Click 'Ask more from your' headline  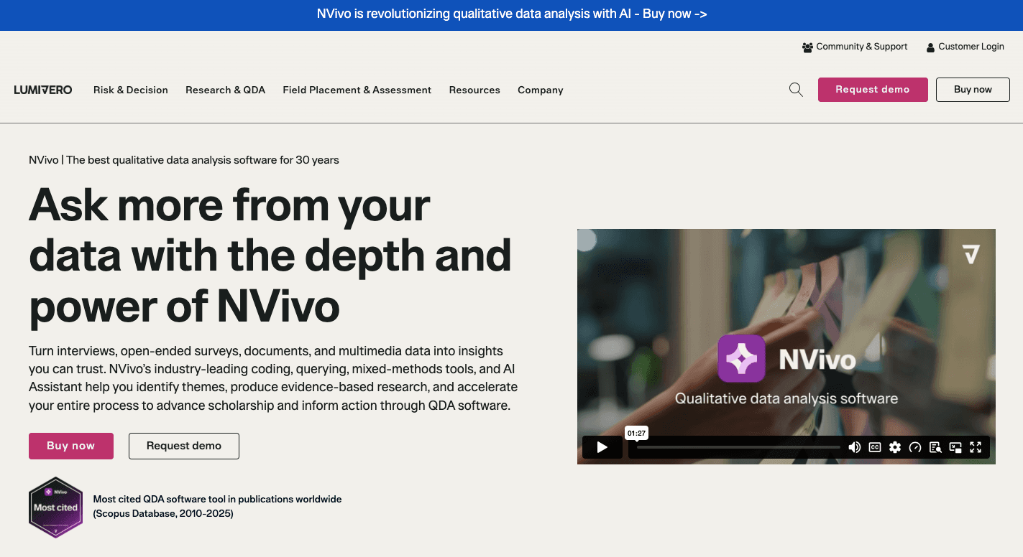coord(229,205)
